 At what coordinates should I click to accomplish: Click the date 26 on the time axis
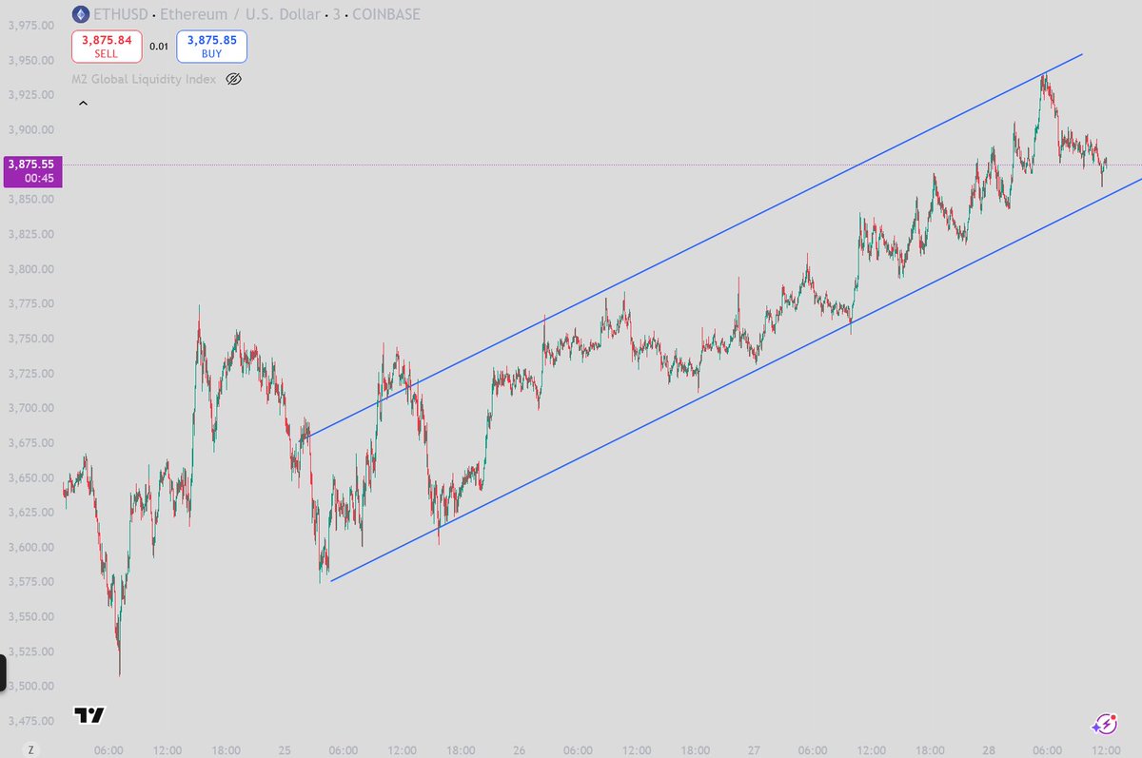(519, 749)
